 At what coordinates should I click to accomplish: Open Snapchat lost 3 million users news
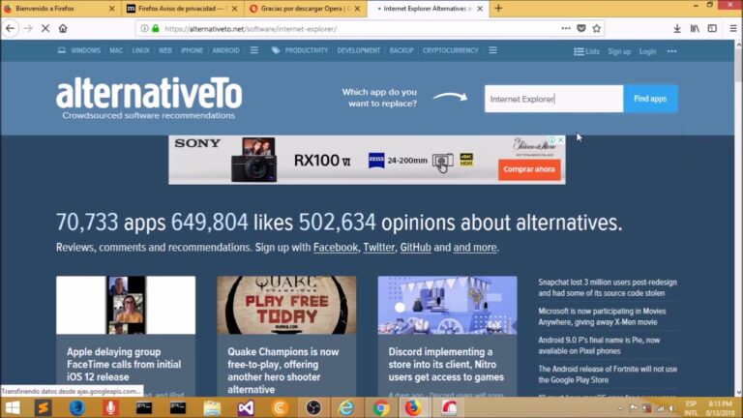click(608, 287)
